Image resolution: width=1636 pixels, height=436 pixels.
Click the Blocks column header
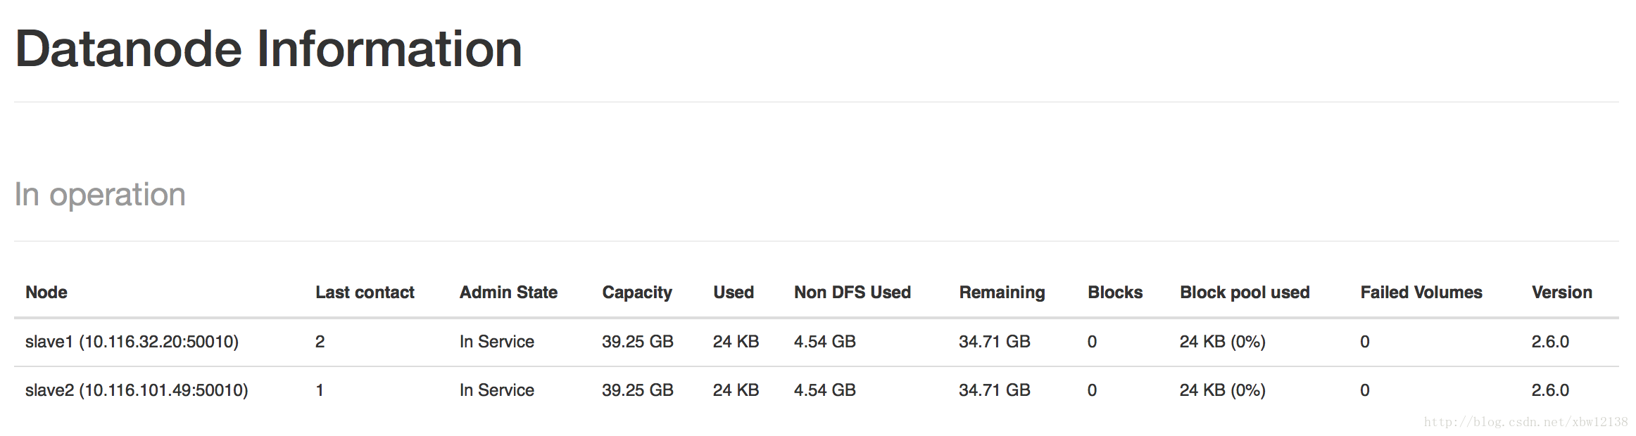(x=1115, y=293)
